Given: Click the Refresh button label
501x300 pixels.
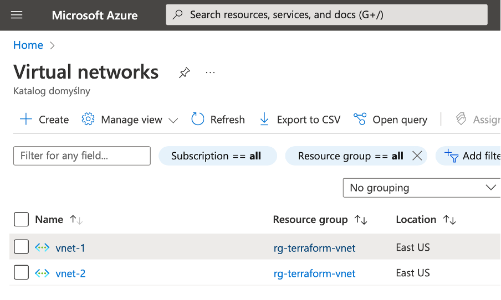Looking at the screenshot, I should point(227,120).
